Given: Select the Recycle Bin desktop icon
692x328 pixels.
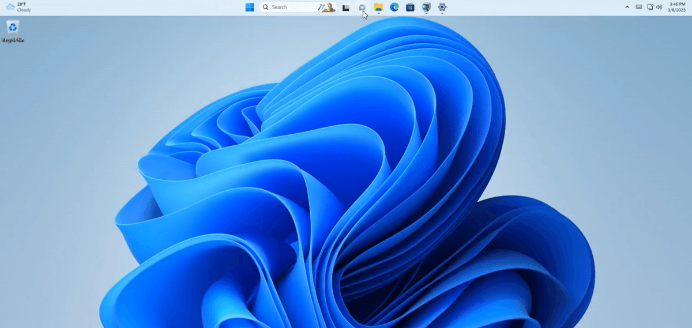Looking at the screenshot, I should [x=13, y=31].
